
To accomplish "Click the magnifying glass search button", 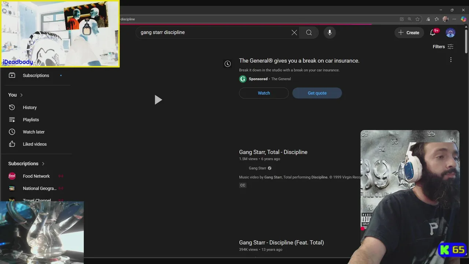I will point(309,33).
